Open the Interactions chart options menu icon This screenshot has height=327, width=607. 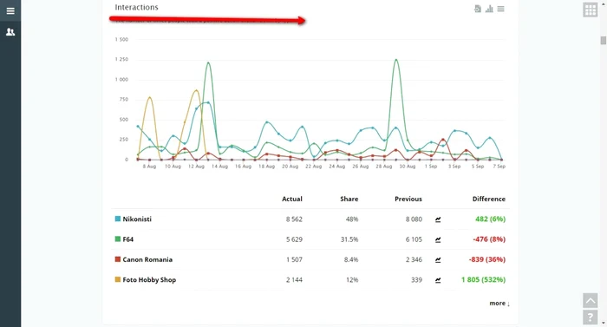tap(500, 9)
